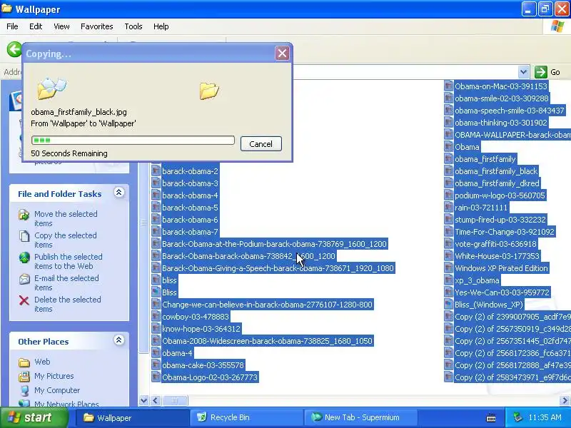The image size is (571, 428).
Task: Select the file obama-thinking-03-301902
Action: pos(501,123)
